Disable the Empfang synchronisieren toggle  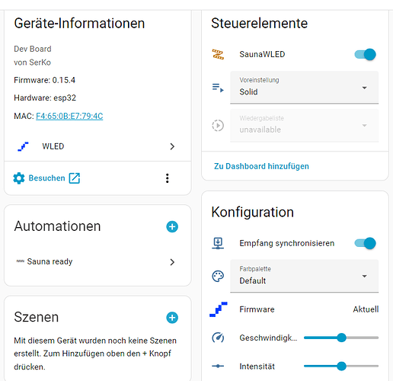pyautogui.click(x=366, y=243)
